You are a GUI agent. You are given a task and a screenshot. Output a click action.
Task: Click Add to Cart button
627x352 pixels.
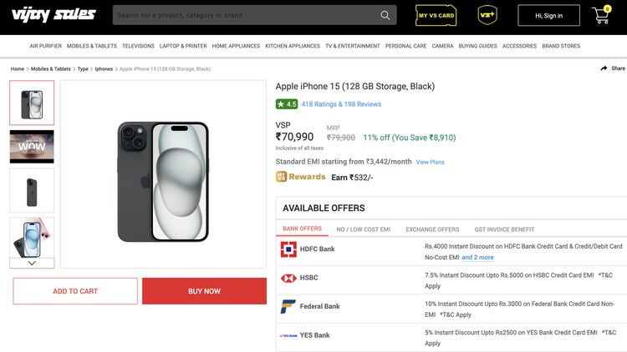(75, 291)
